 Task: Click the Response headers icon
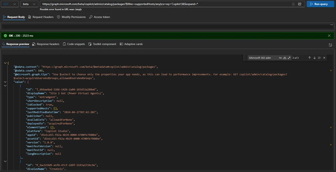tap(34, 44)
